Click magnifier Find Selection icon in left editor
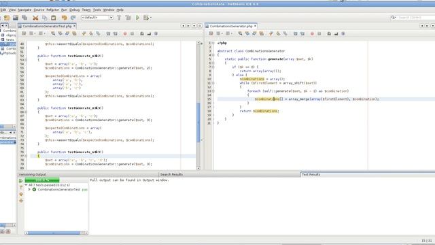435x245 pixels. (53, 33)
